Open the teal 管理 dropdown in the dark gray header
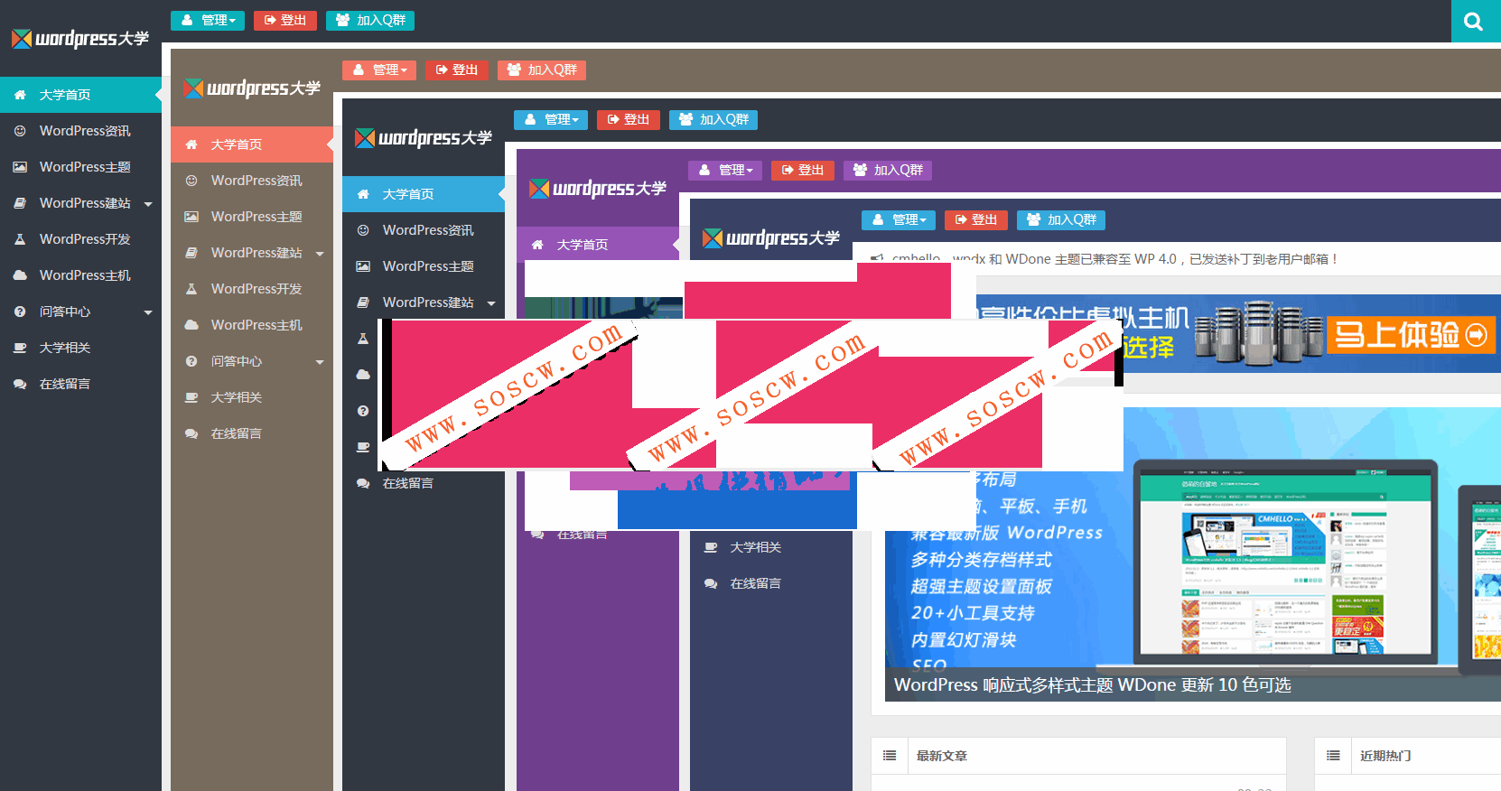Image resolution: width=1501 pixels, height=791 pixels. tap(208, 20)
